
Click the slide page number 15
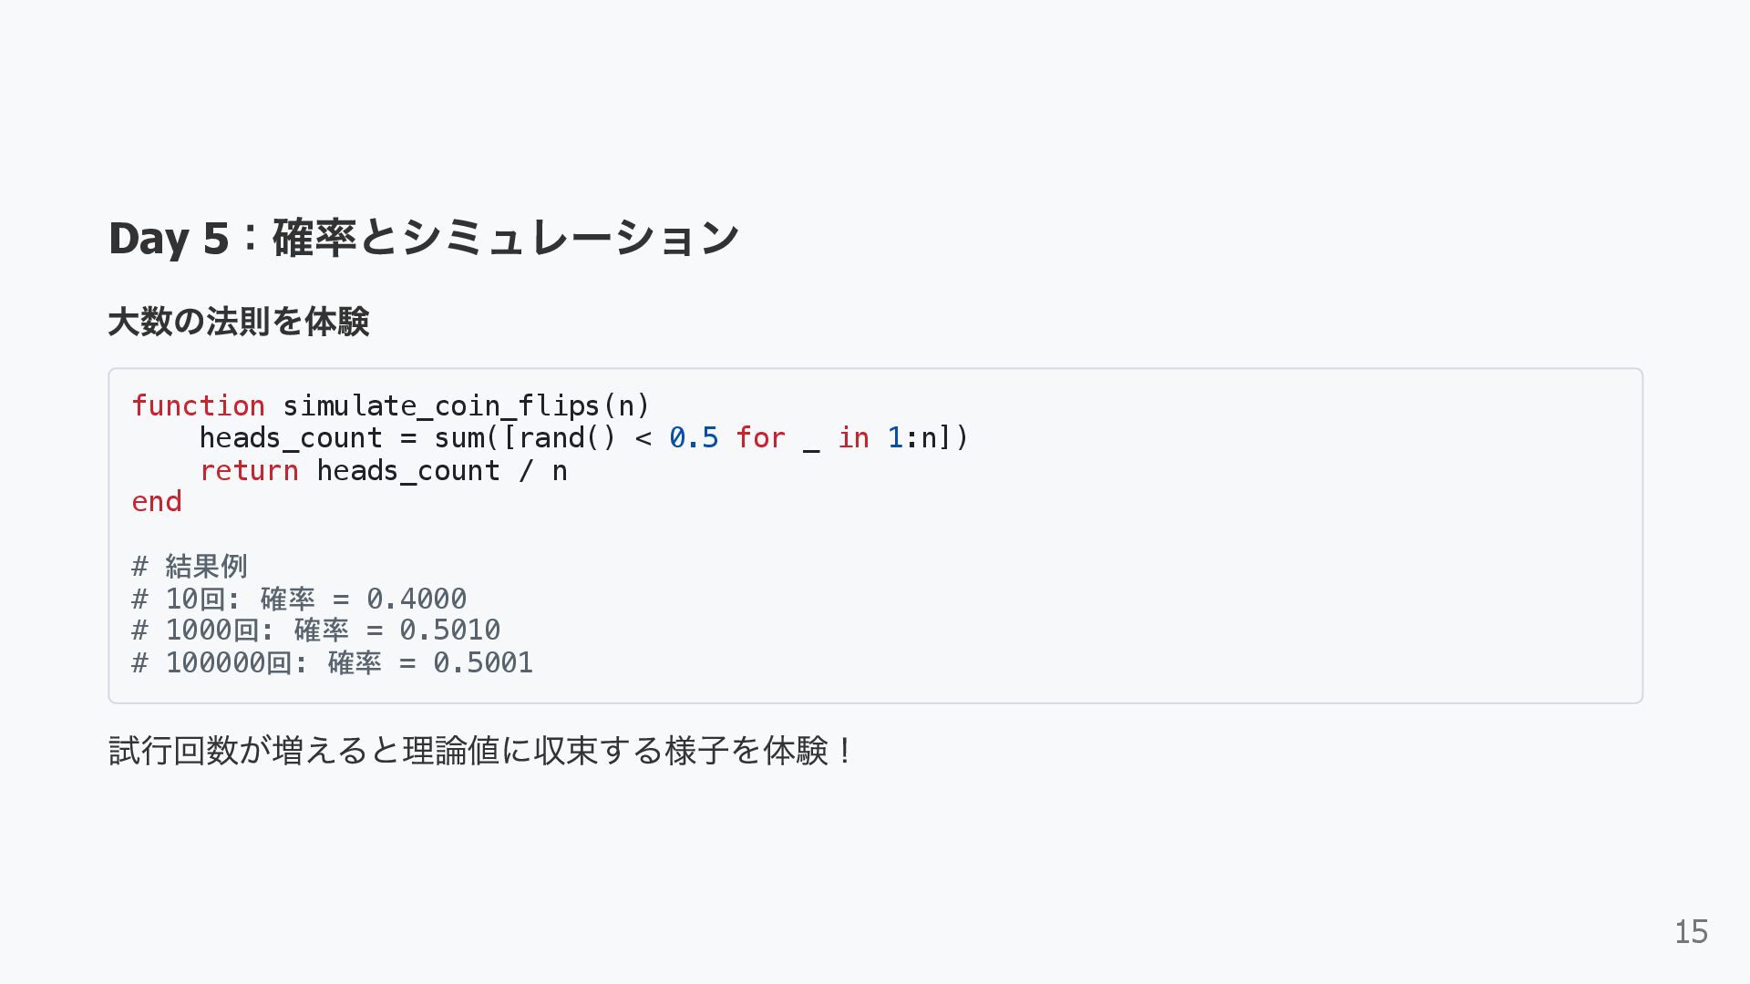pos(1691,932)
